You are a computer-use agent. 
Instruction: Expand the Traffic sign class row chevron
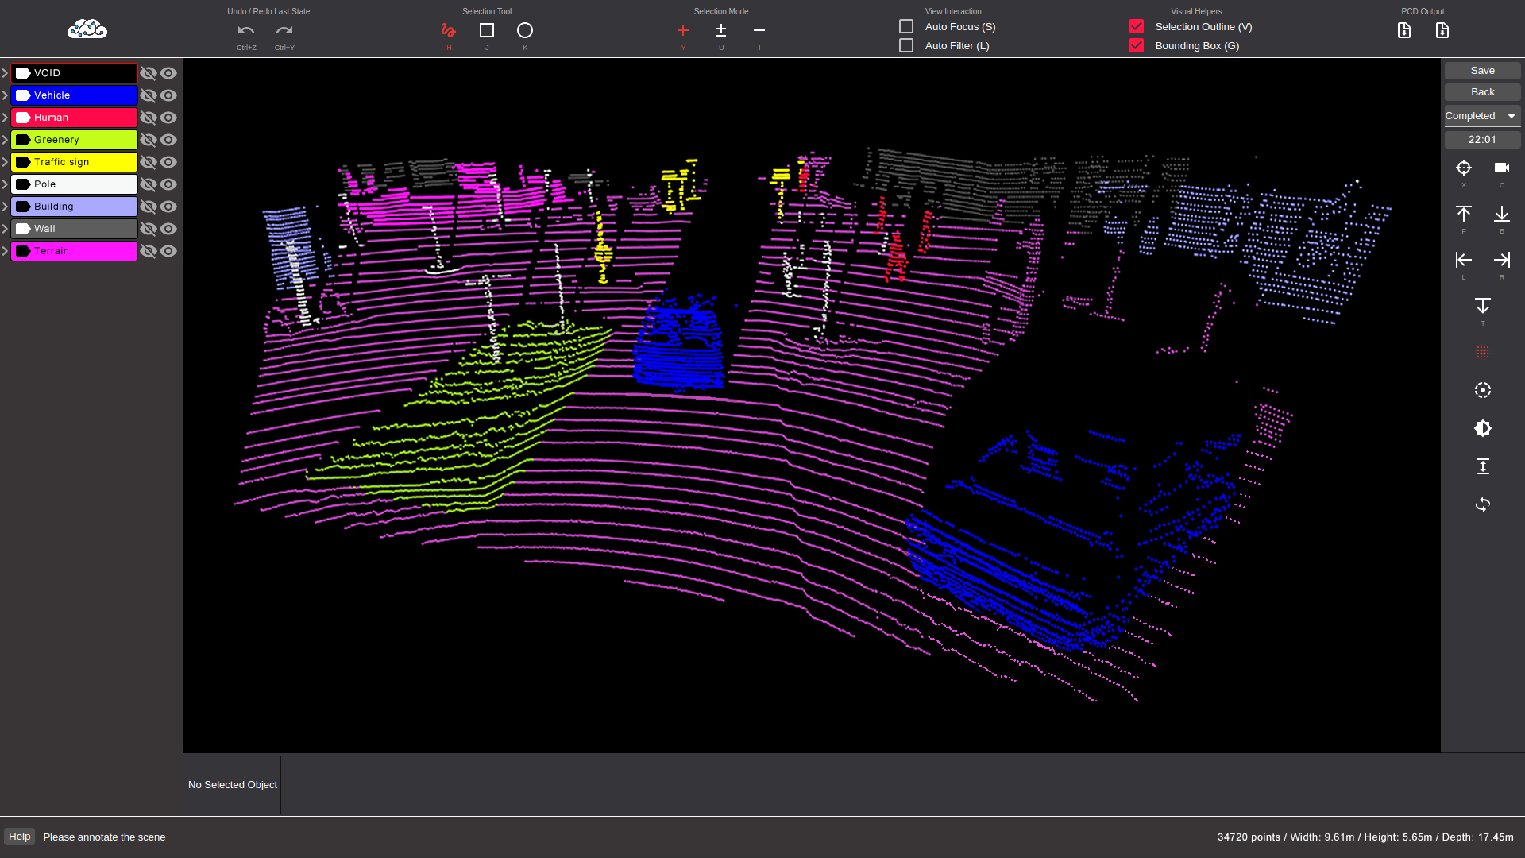click(x=5, y=162)
